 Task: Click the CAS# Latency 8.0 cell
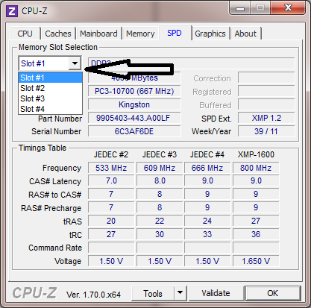click(160, 180)
